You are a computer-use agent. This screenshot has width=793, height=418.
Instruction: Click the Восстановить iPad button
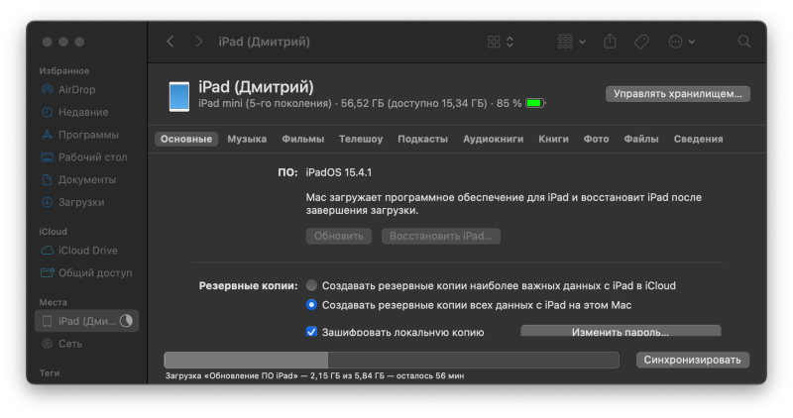[441, 236]
